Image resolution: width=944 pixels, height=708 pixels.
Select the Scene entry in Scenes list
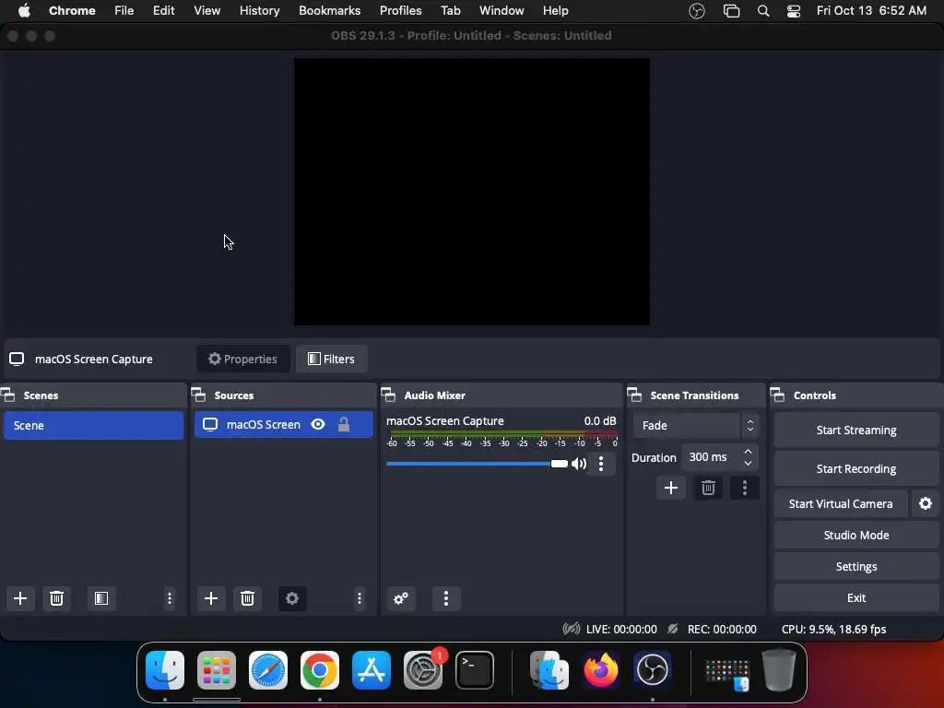click(93, 426)
